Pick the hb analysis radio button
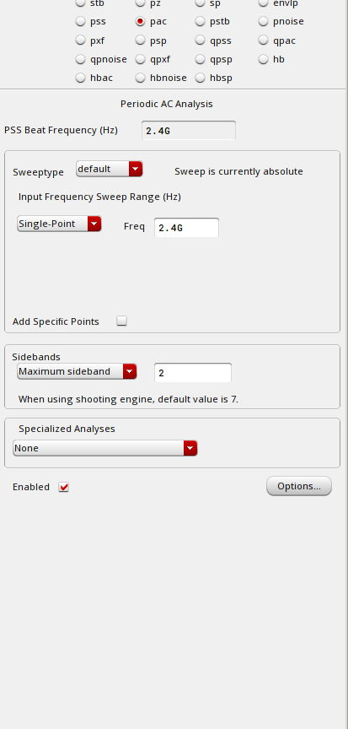Image resolution: width=348 pixels, height=729 pixels. pos(264,59)
